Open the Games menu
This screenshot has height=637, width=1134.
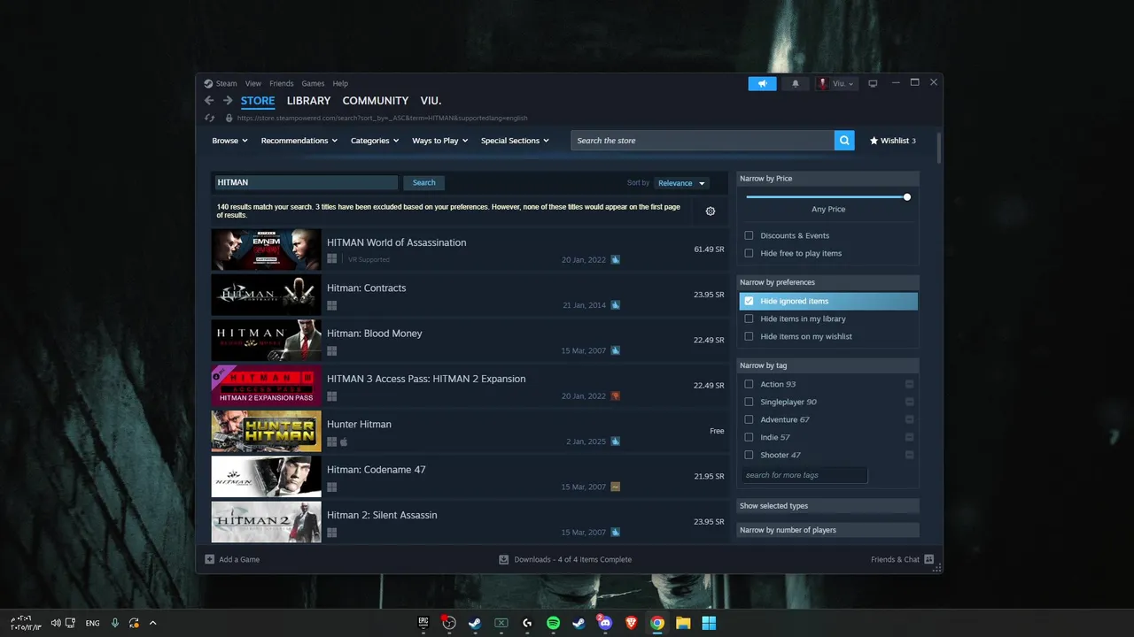click(x=313, y=84)
